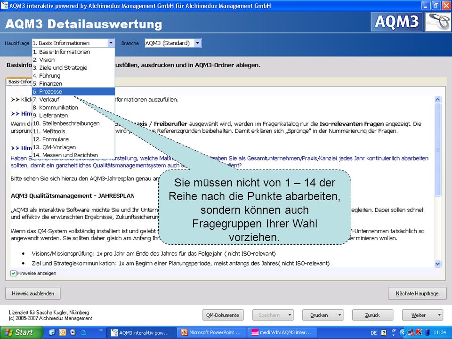
Task: Click the red K antivirus tray icon
Action: coord(419,333)
